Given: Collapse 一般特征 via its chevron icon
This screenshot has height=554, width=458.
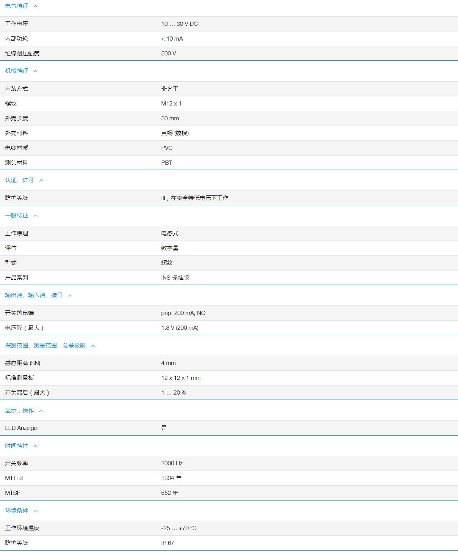Looking at the screenshot, I should tap(36, 216).
